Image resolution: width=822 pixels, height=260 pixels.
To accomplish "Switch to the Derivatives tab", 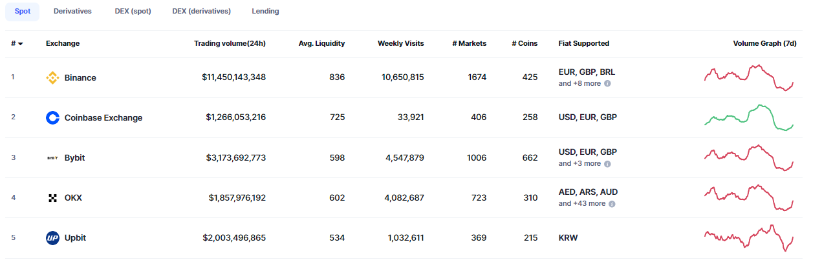I will pyautogui.click(x=72, y=12).
